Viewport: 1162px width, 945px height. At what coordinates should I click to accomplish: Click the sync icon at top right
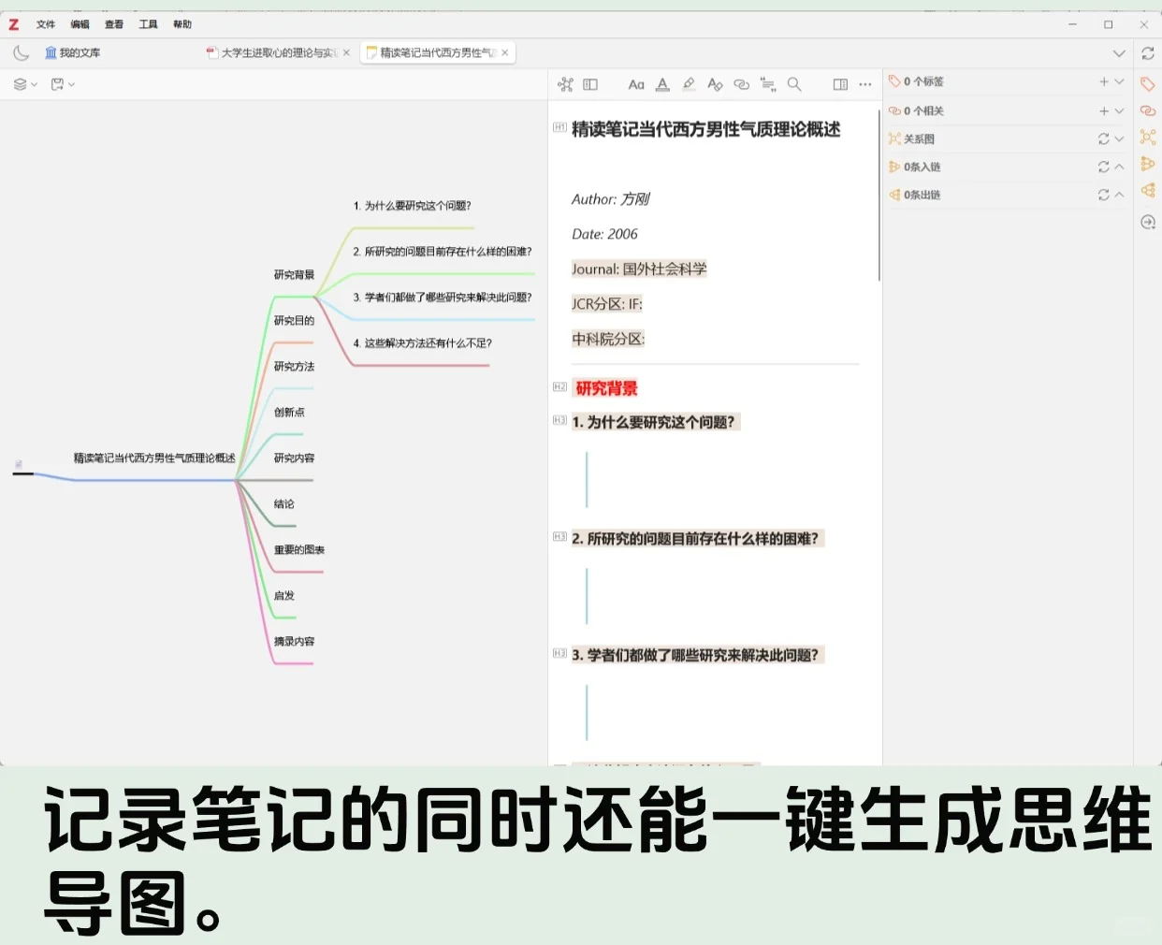click(1149, 53)
